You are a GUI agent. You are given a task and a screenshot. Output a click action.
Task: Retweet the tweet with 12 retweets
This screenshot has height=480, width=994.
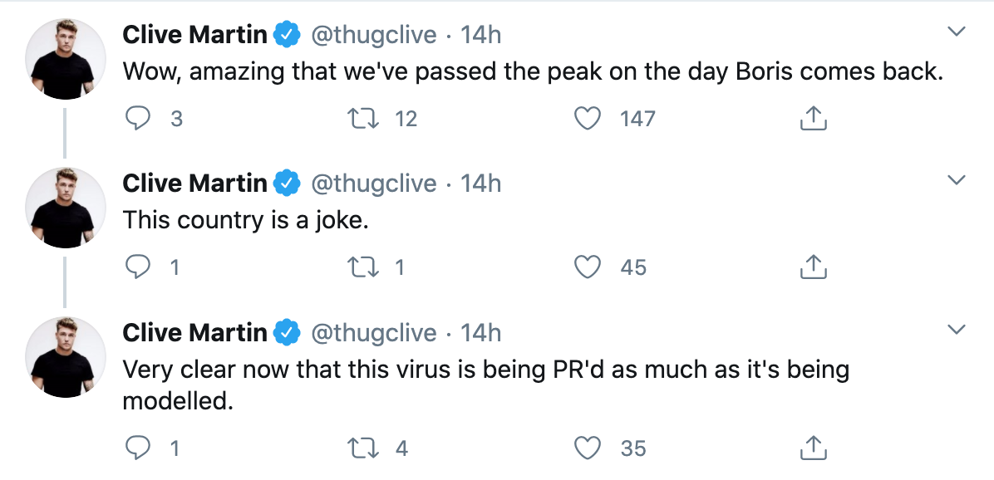[x=362, y=119]
